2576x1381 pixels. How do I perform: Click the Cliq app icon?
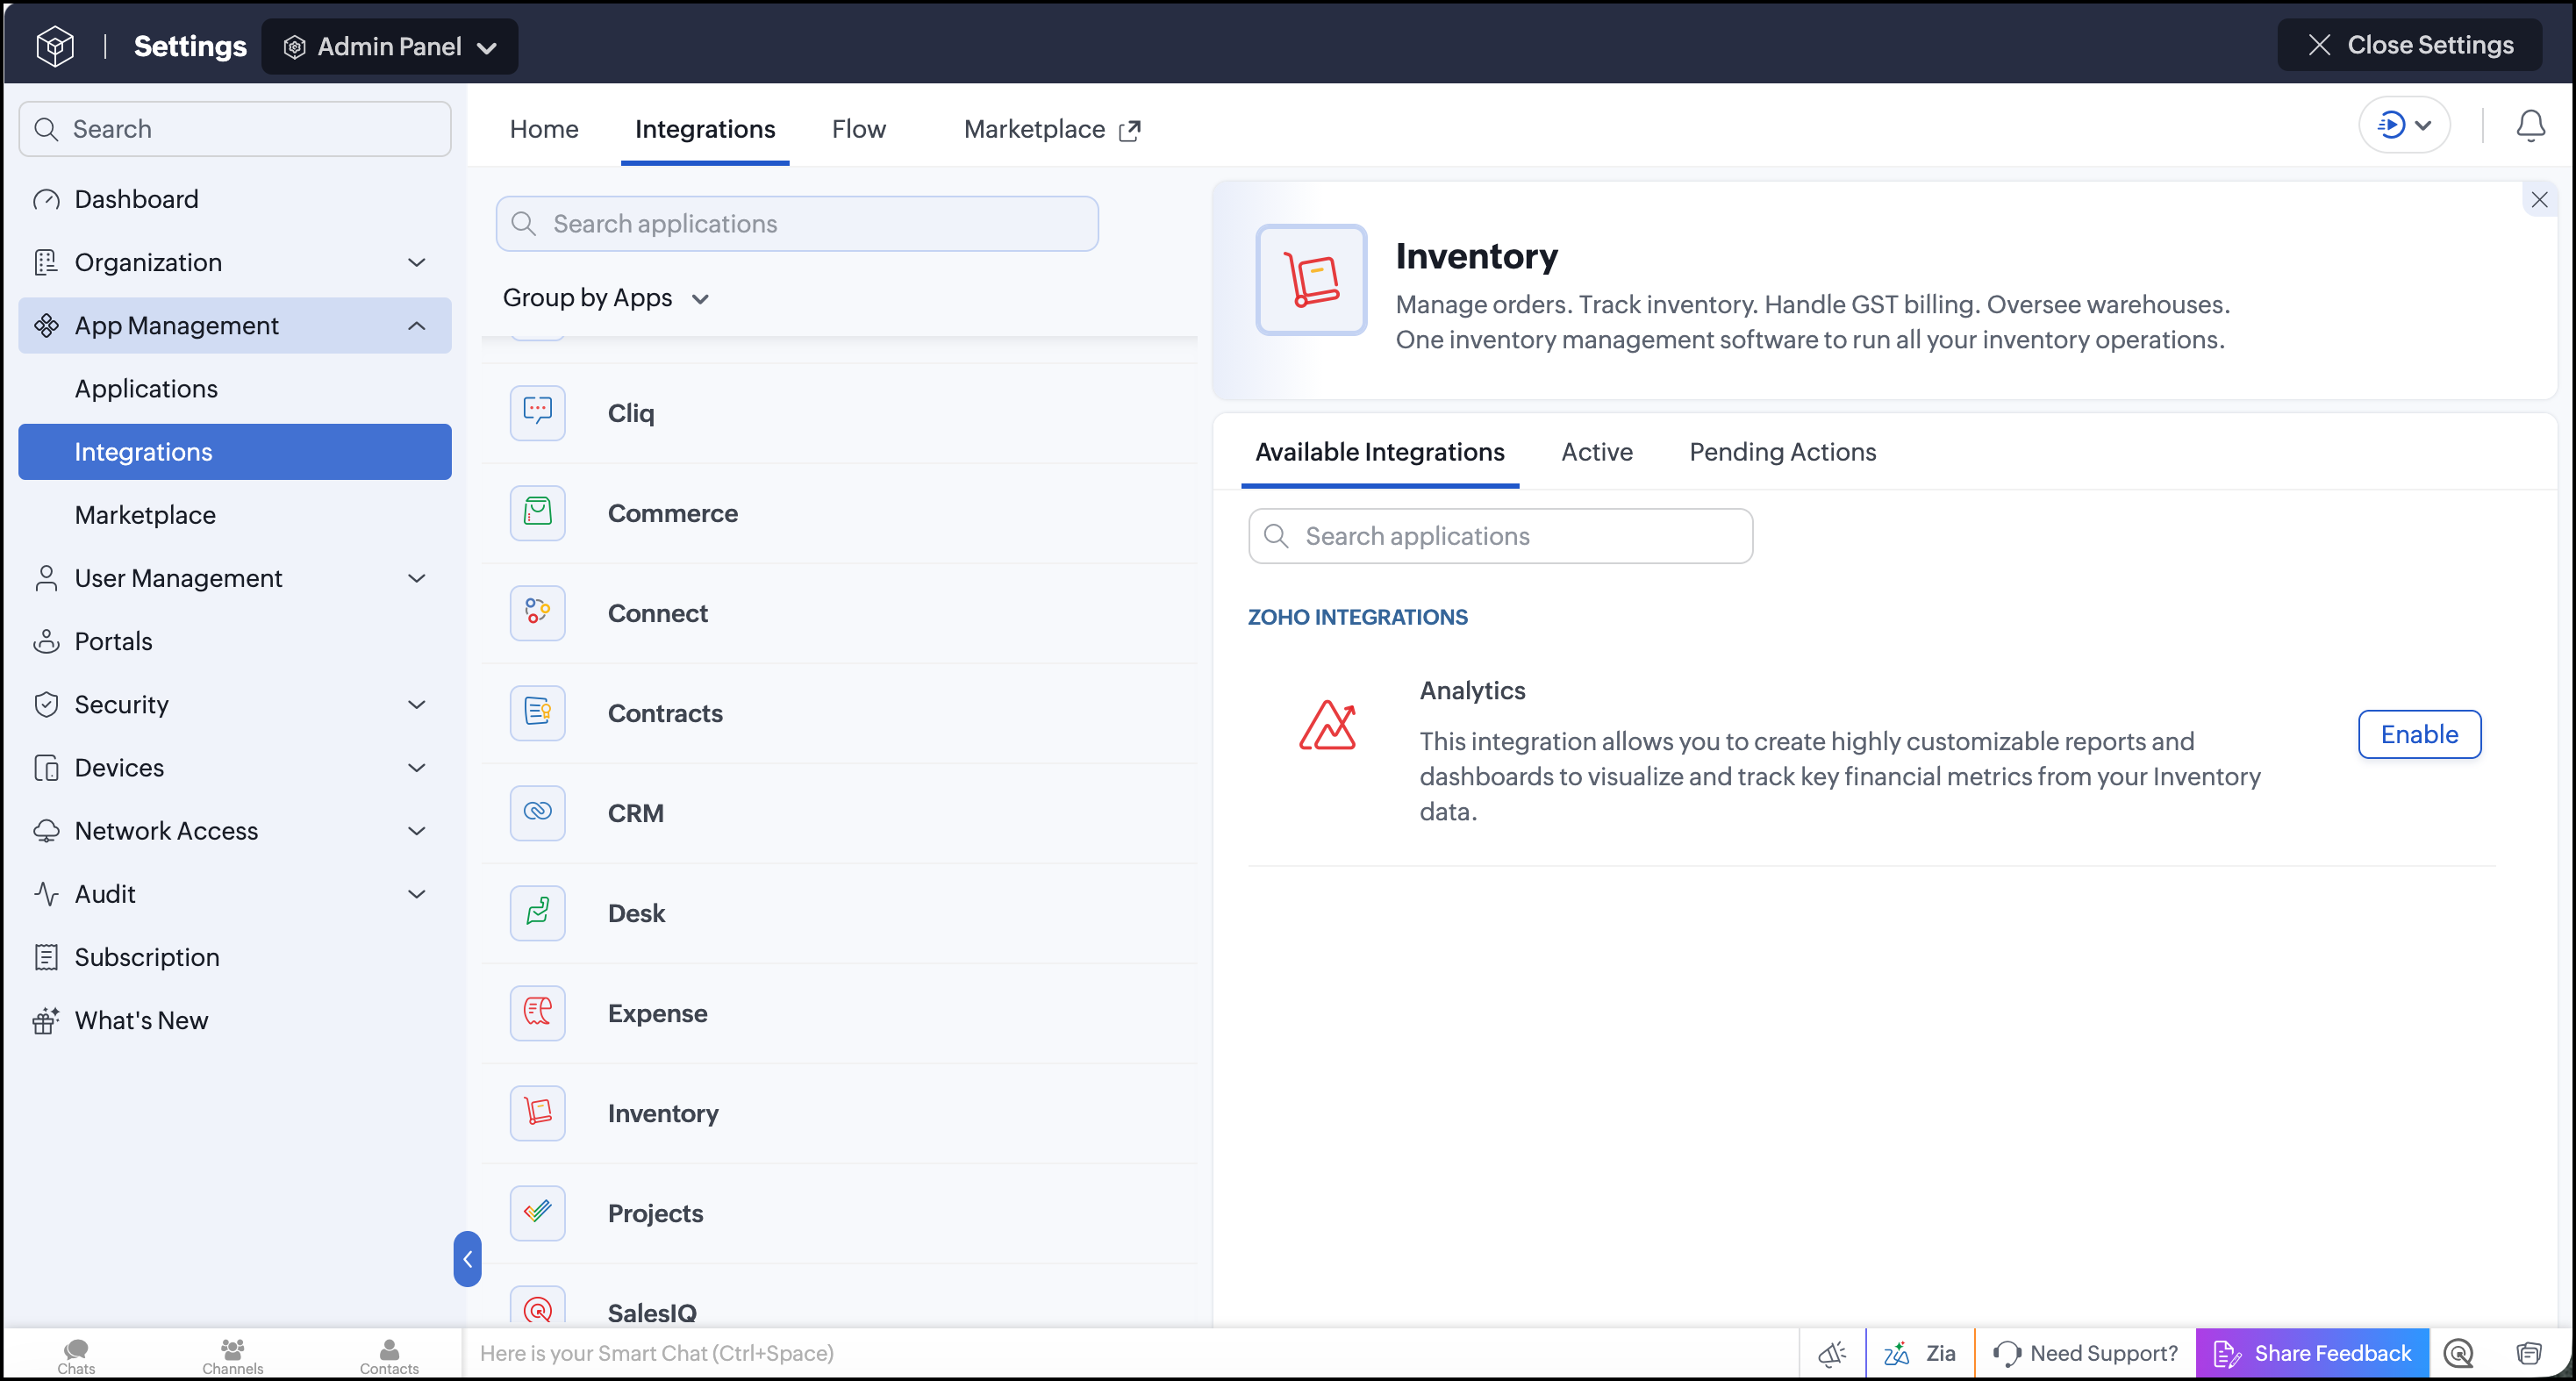[x=538, y=413]
